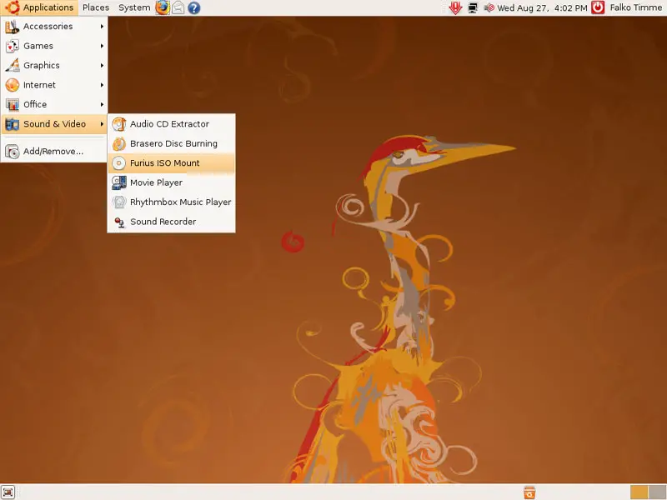Expand the Office submenu arrow
The width and height of the screenshot is (667, 500).
click(102, 105)
